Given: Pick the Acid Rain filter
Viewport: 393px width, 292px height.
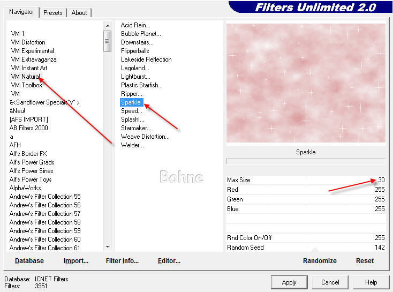Looking at the screenshot, I should click(135, 25).
